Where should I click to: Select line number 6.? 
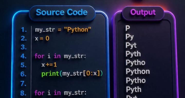[x=24, y=74]
